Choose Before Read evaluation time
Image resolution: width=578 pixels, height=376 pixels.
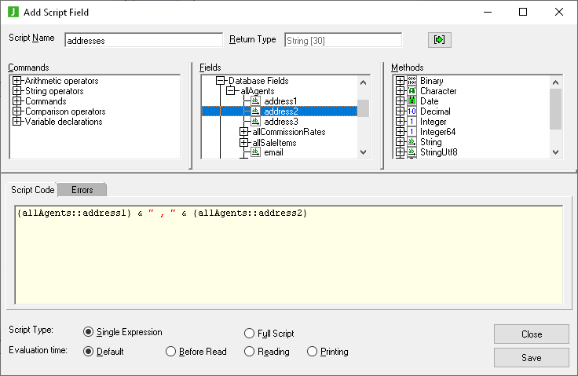(171, 352)
